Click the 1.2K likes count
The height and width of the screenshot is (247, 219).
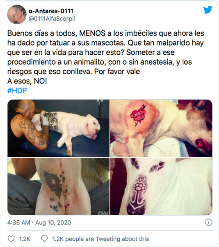(x=25, y=239)
